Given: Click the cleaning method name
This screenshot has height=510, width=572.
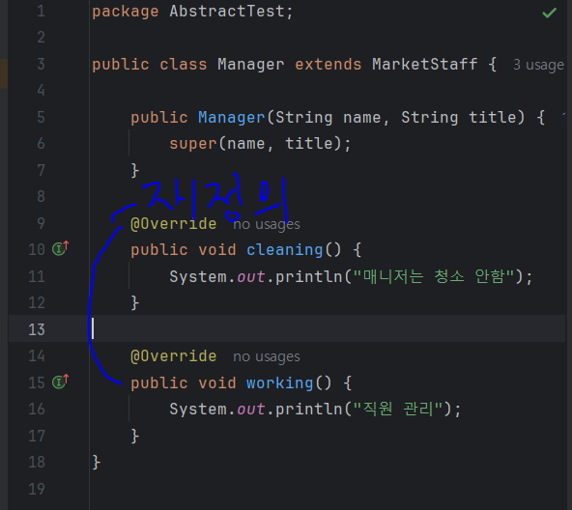Looking at the screenshot, I should (x=284, y=250).
